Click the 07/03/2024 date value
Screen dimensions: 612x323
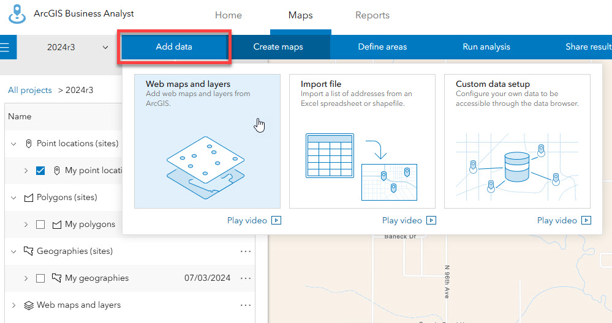(x=207, y=278)
